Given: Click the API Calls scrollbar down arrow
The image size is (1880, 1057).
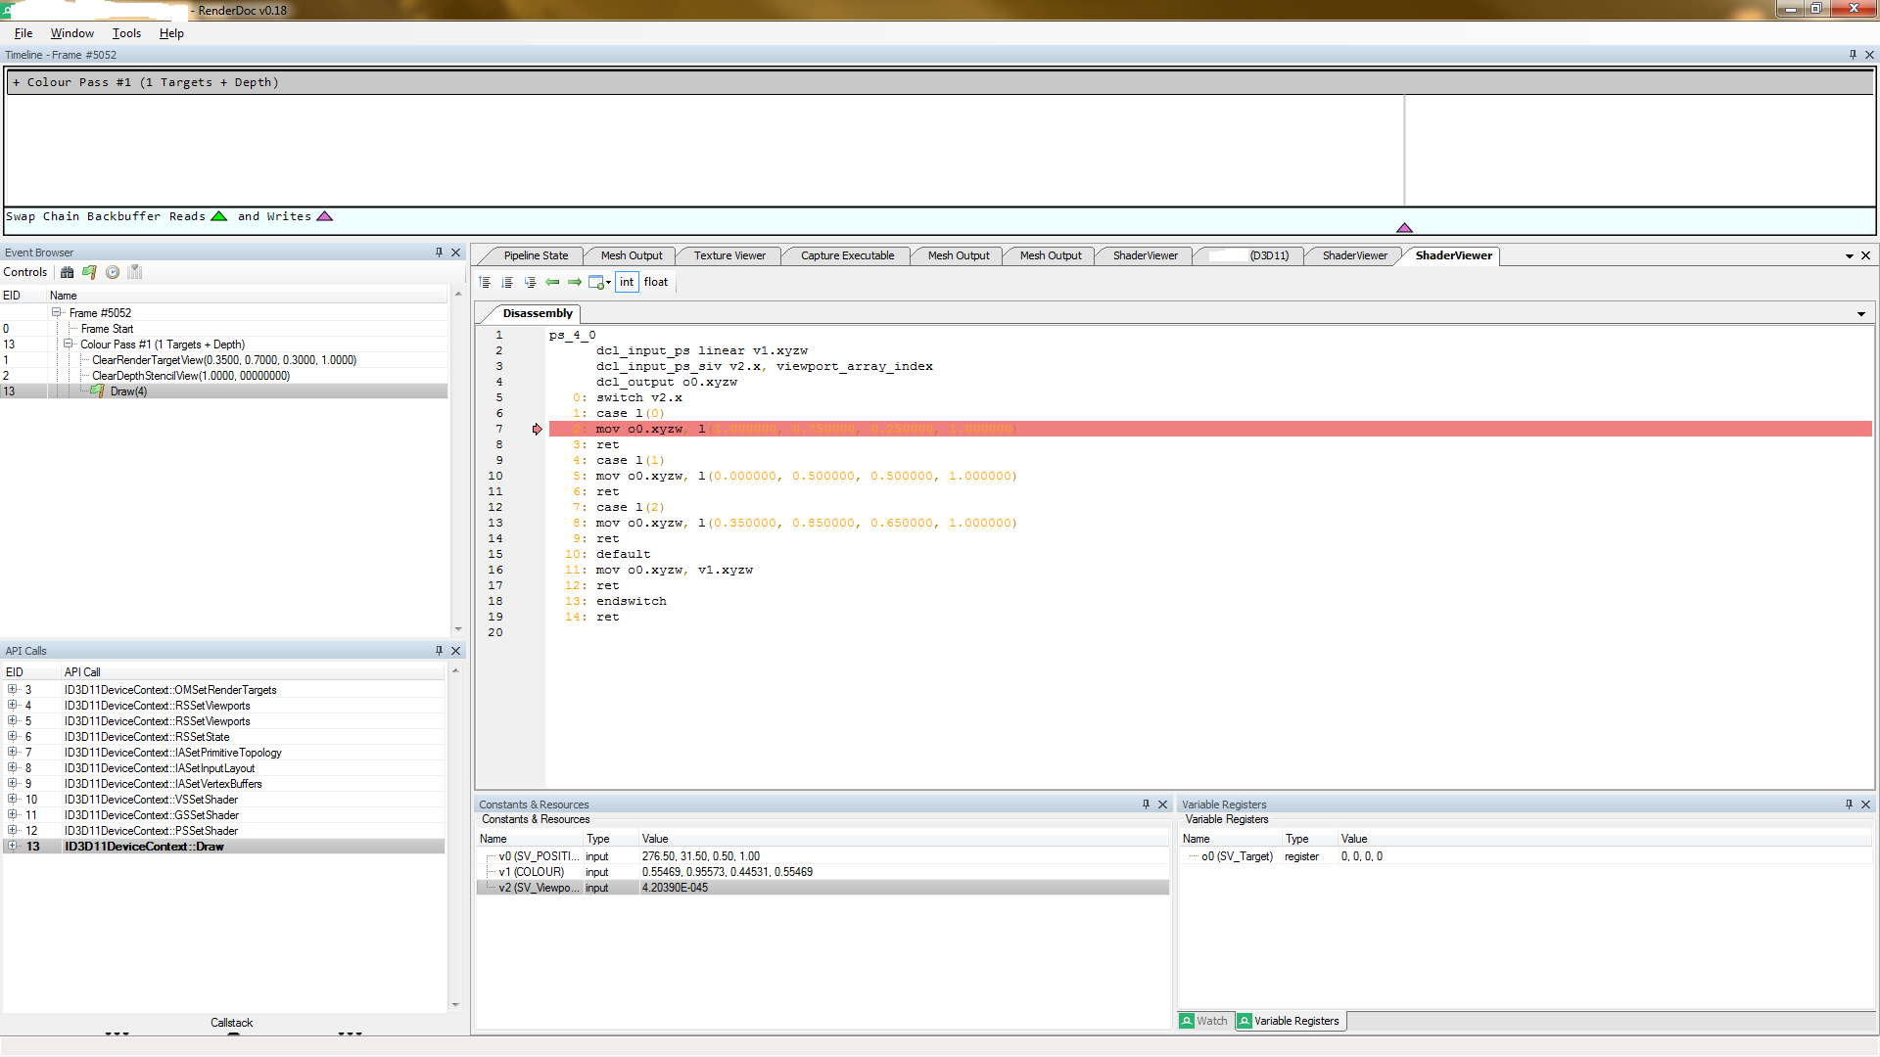Looking at the screenshot, I should (455, 1005).
